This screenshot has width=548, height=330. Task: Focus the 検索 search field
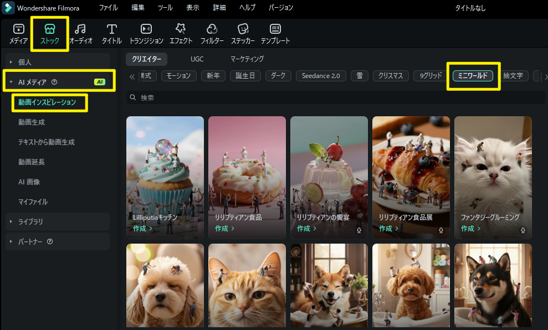(x=336, y=97)
